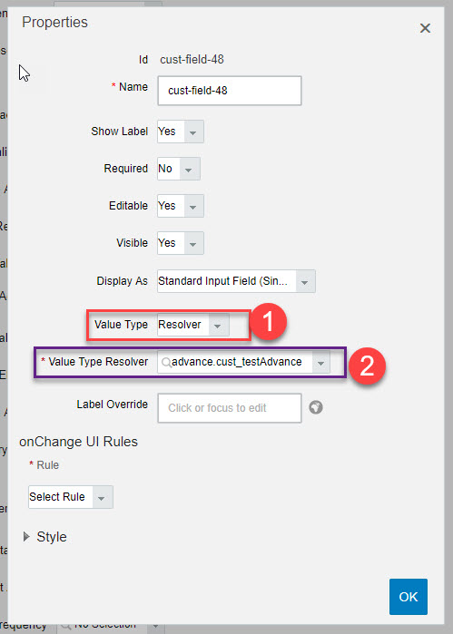Click the advance.cust_testAdvance resolver value

pos(237,362)
